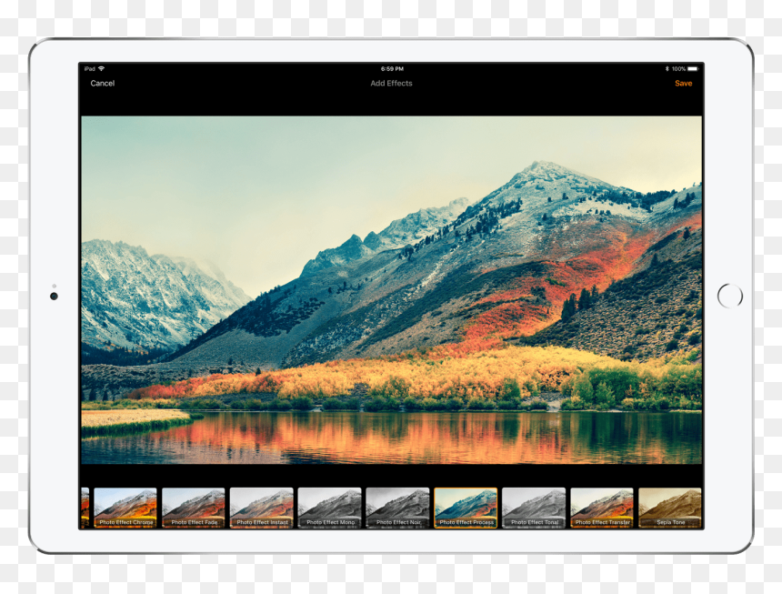782x594 pixels.
Task: Apply the Photo Effect Instant filter
Action: pos(261,508)
